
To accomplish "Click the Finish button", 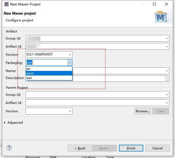I will tap(131, 148).
